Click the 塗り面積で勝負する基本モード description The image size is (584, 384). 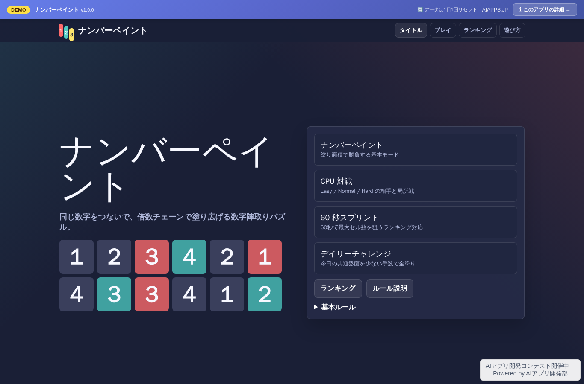[x=360, y=155]
